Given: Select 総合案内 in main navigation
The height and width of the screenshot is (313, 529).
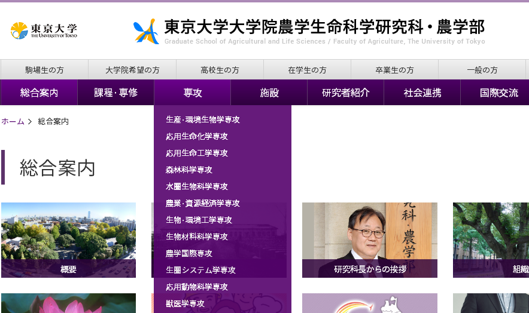Looking at the screenshot, I should pyautogui.click(x=39, y=93).
